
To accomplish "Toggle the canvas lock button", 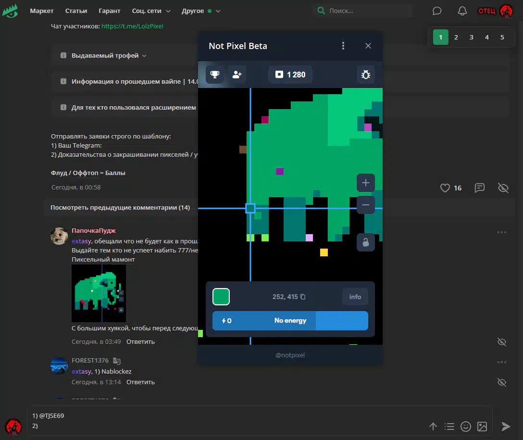I will tap(365, 242).
